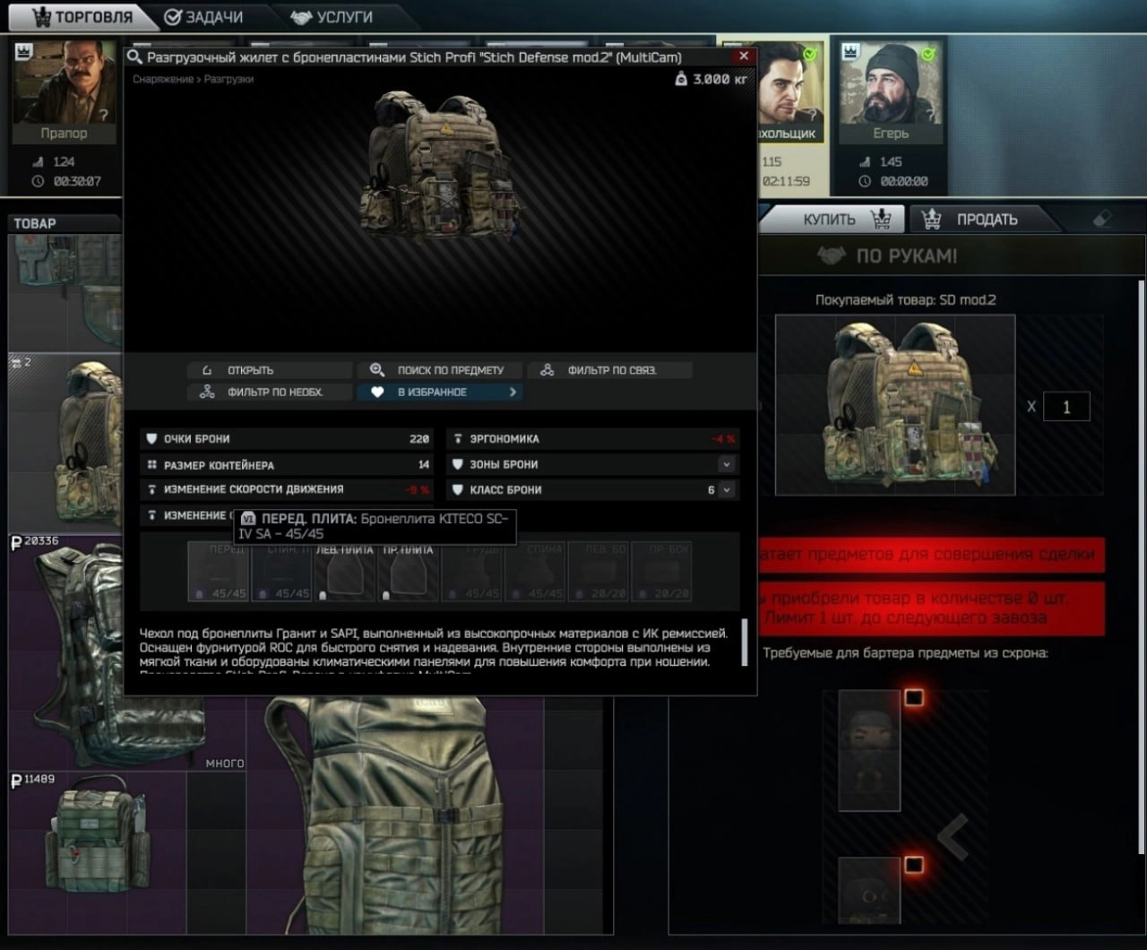Image resolution: width=1147 pixels, height=950 pixels.
Task: Click the shield icon beside ОЧКИ БРОНИ
Action: point(151,439)
